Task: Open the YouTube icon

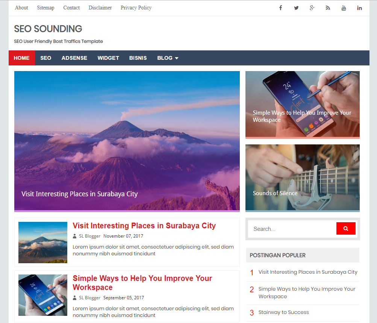Action: coord(344,8)
